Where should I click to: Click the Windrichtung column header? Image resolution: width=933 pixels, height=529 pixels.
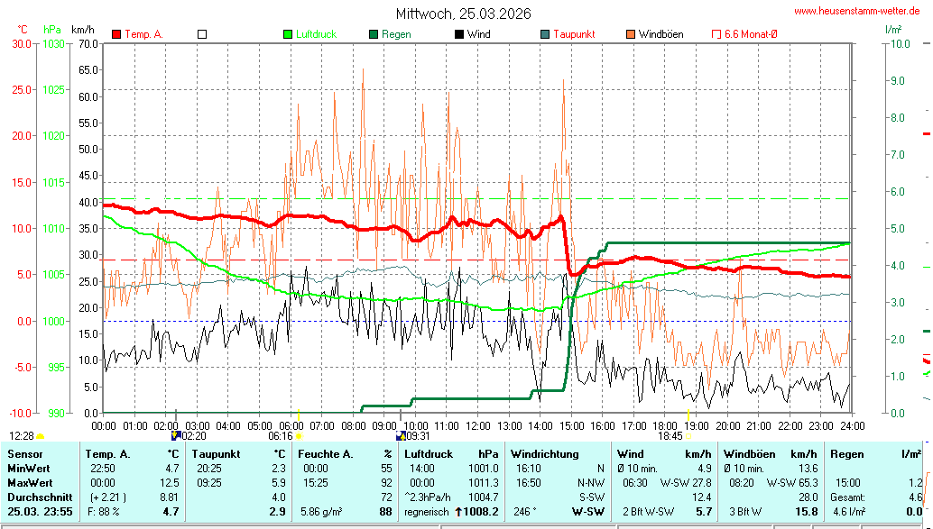click(x=544, y=454)
